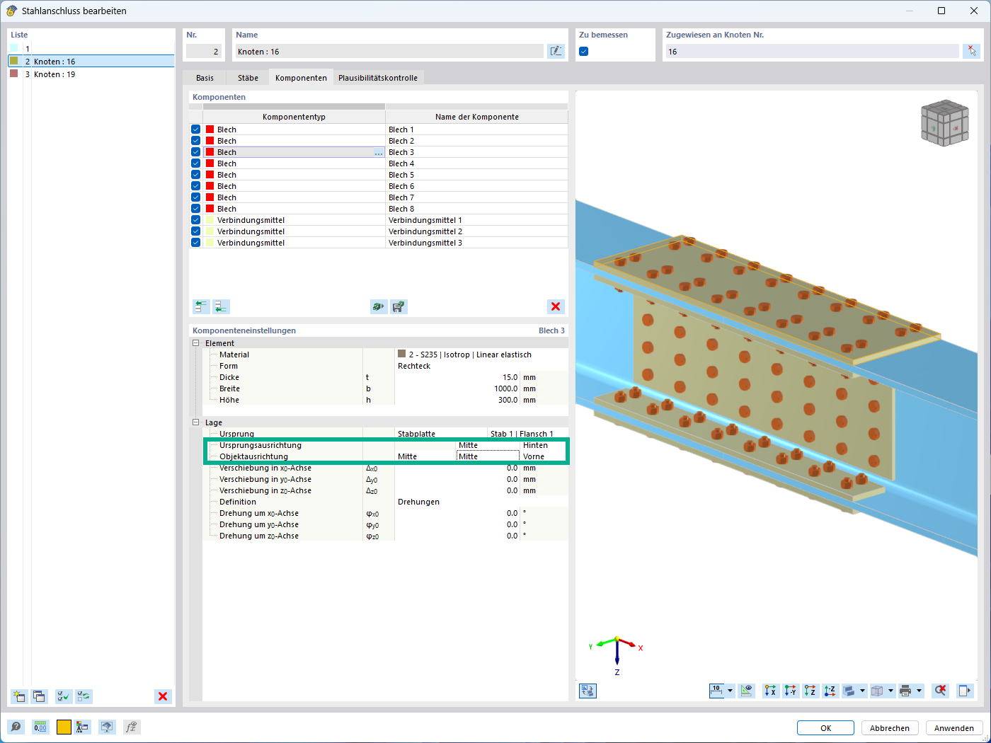
Task: Click the color legend settings icon
Action: pos(83,727)
